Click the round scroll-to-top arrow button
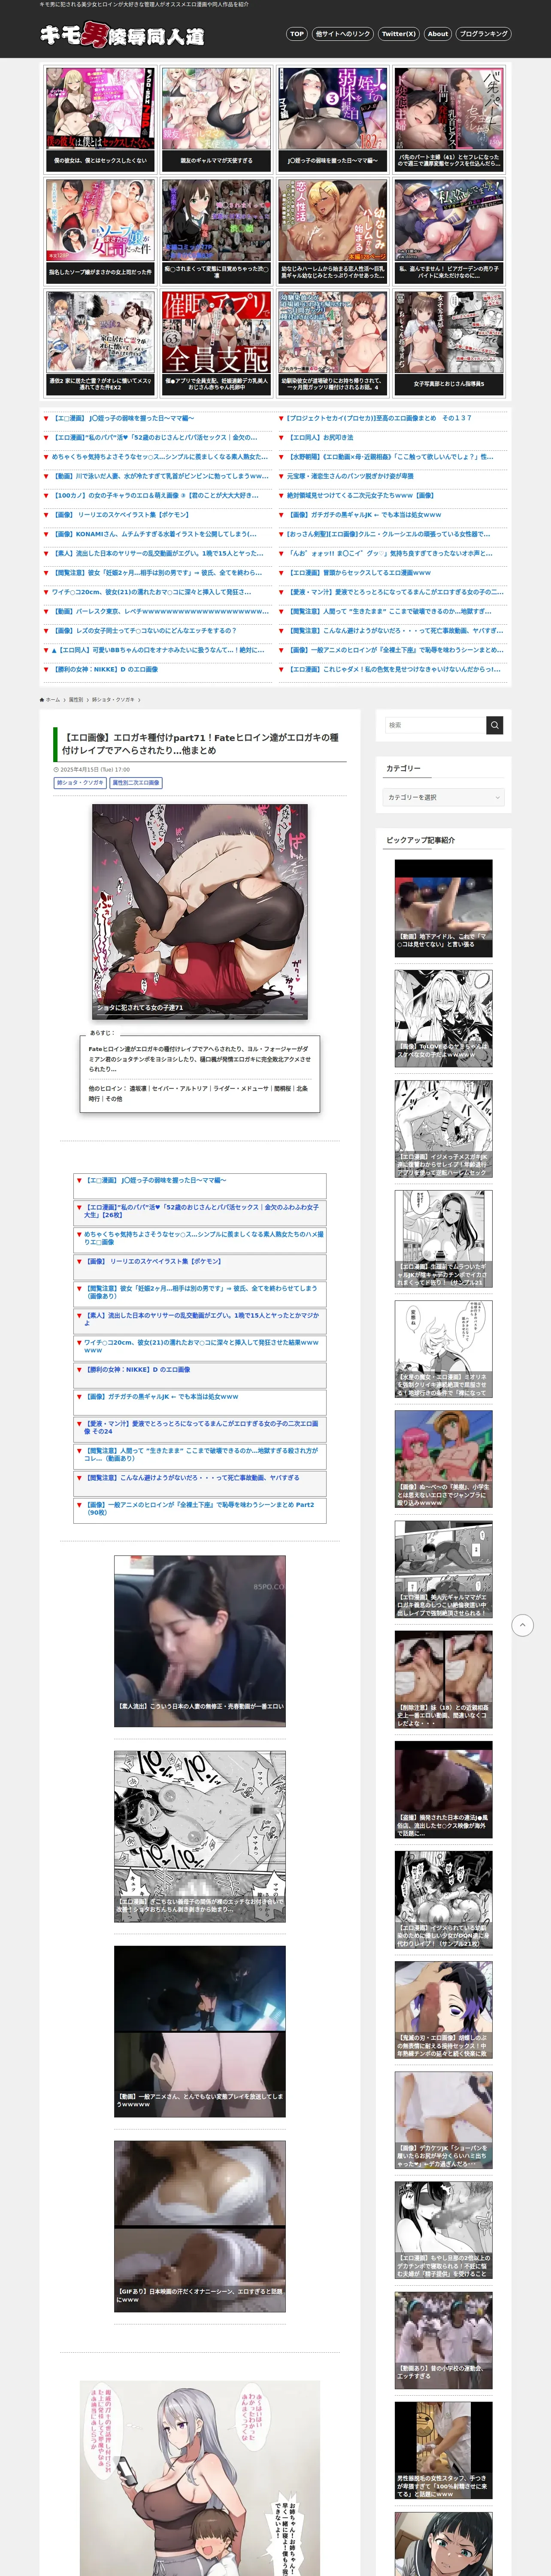The width and height of the screenshot is (551, 2576). coord(522,1625)
